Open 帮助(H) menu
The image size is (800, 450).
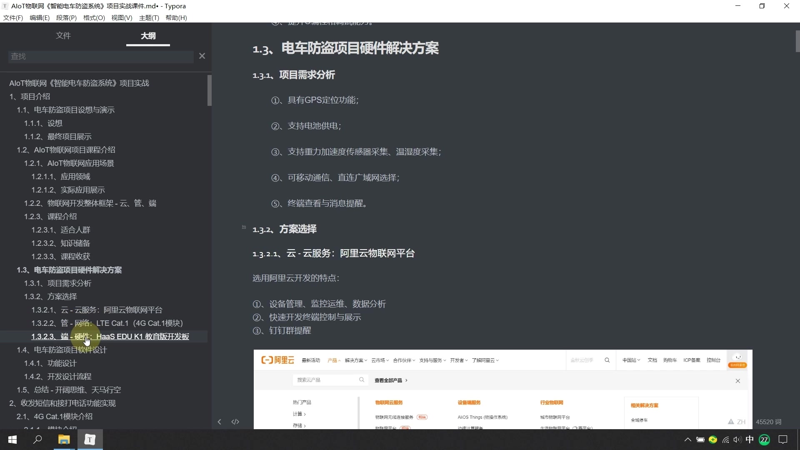point(176,18)
